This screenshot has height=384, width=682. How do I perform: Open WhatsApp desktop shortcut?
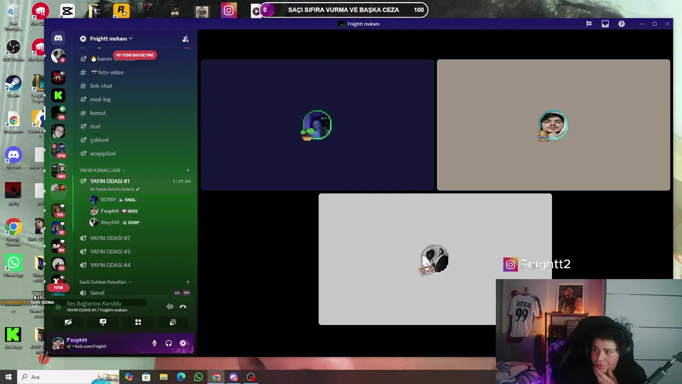click(x=13, y=266)
